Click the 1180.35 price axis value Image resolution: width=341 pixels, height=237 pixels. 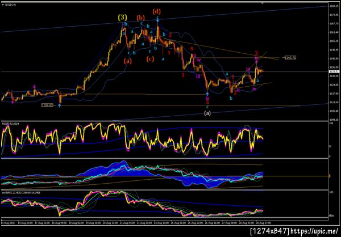333,6
